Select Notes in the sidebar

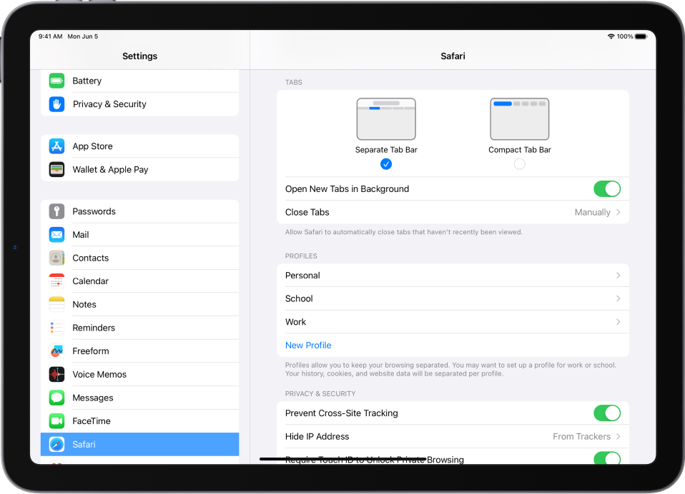click(140, 304)
